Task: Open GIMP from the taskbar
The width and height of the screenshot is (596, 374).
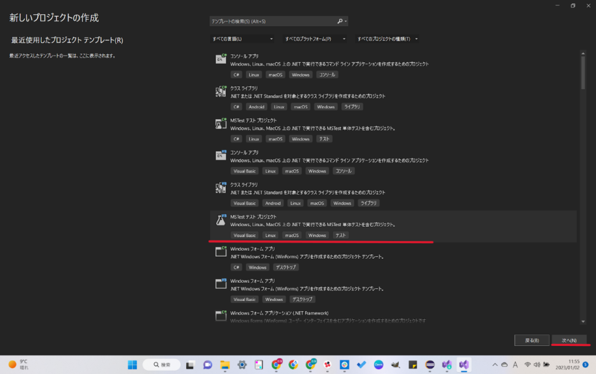Action: [396, 365]
